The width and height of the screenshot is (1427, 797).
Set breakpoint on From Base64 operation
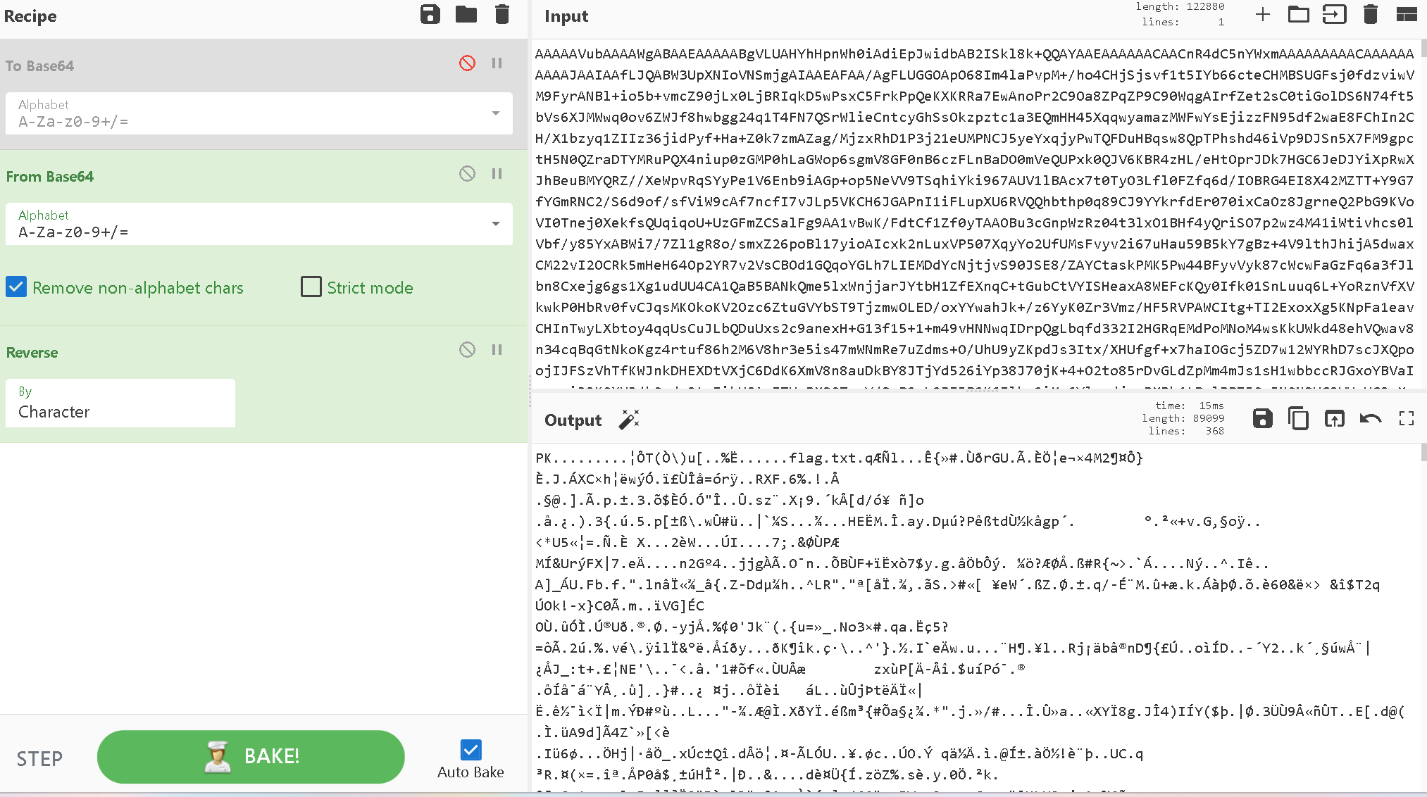497,174
